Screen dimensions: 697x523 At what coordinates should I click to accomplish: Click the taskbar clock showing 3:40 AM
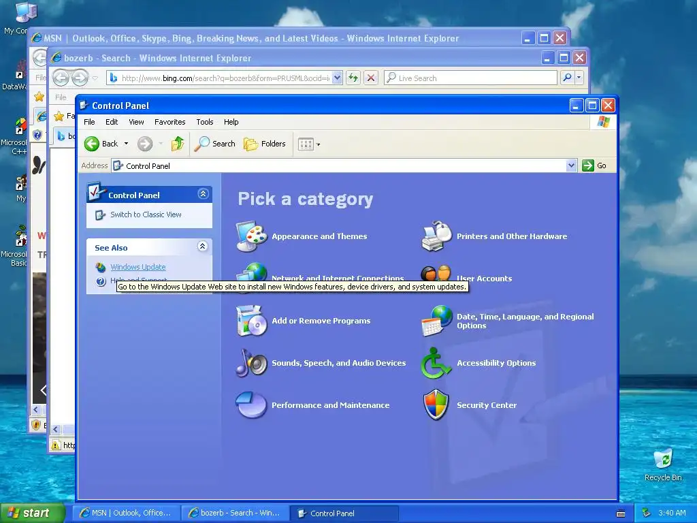(x=672, y=513)
